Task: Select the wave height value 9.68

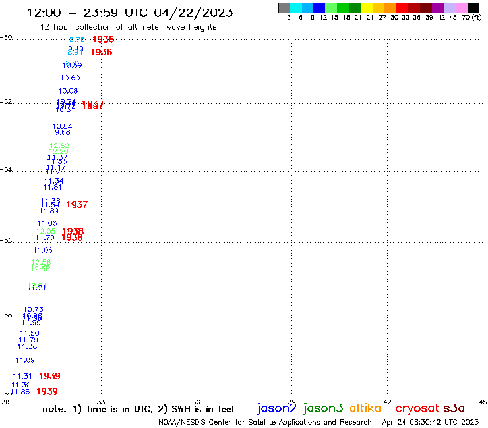Action: point(63,132)
